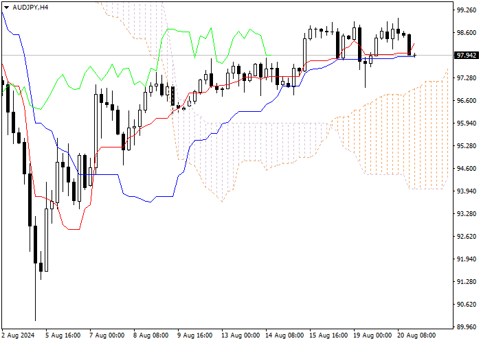Click the 2 Aug 2024 date label
Image resolution: width=481 pixels, height=343 pixels.
(19, 335)
